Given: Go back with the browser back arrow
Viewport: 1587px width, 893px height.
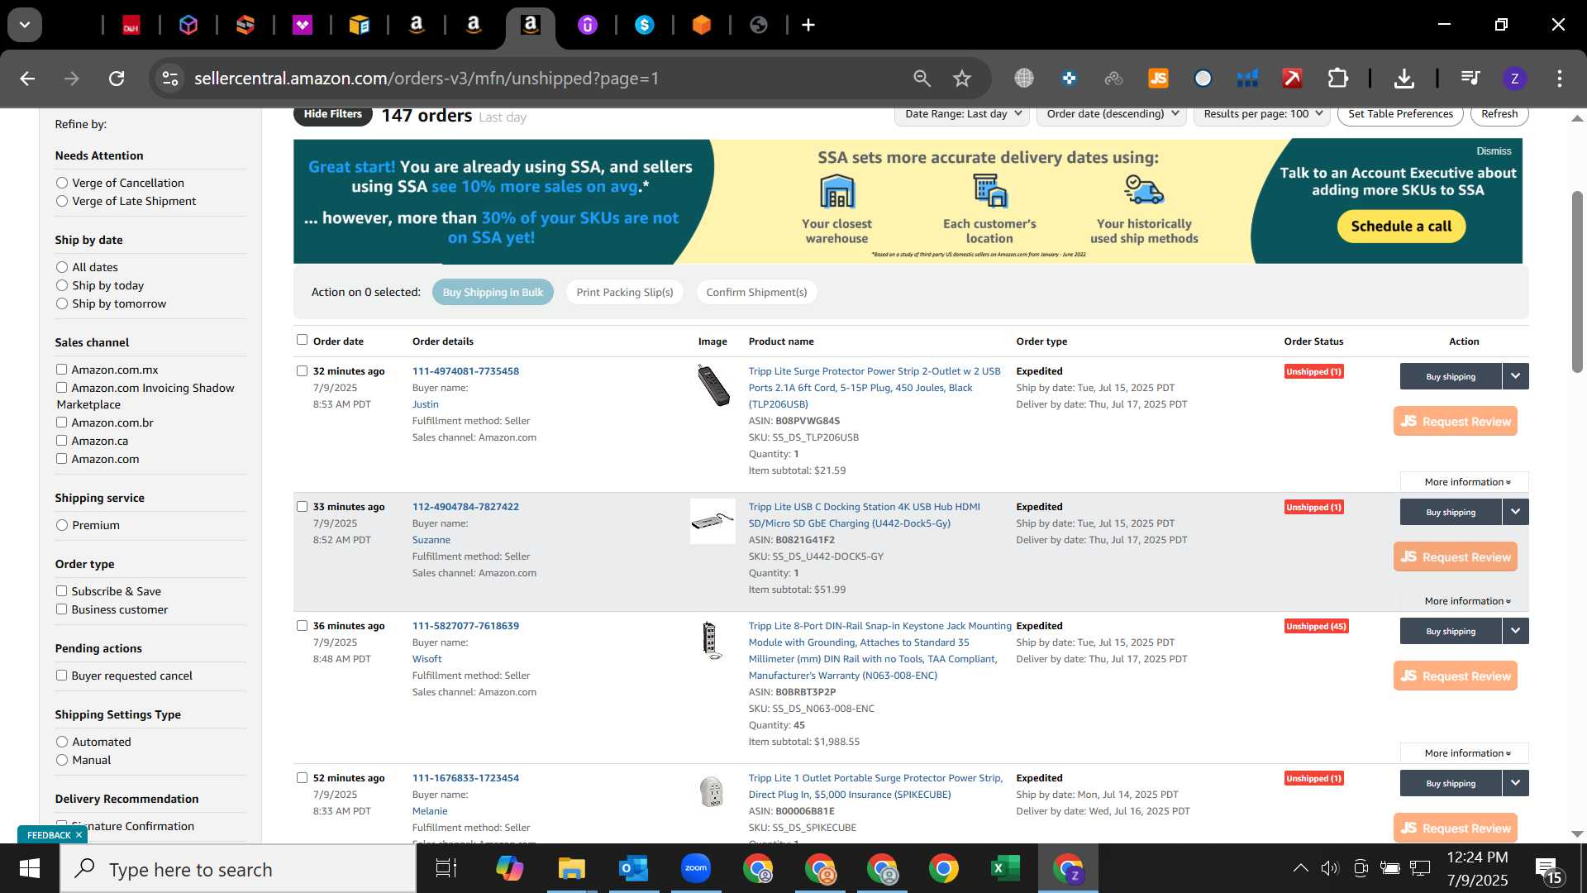Looking at the screenshot, I should (27, 79).
